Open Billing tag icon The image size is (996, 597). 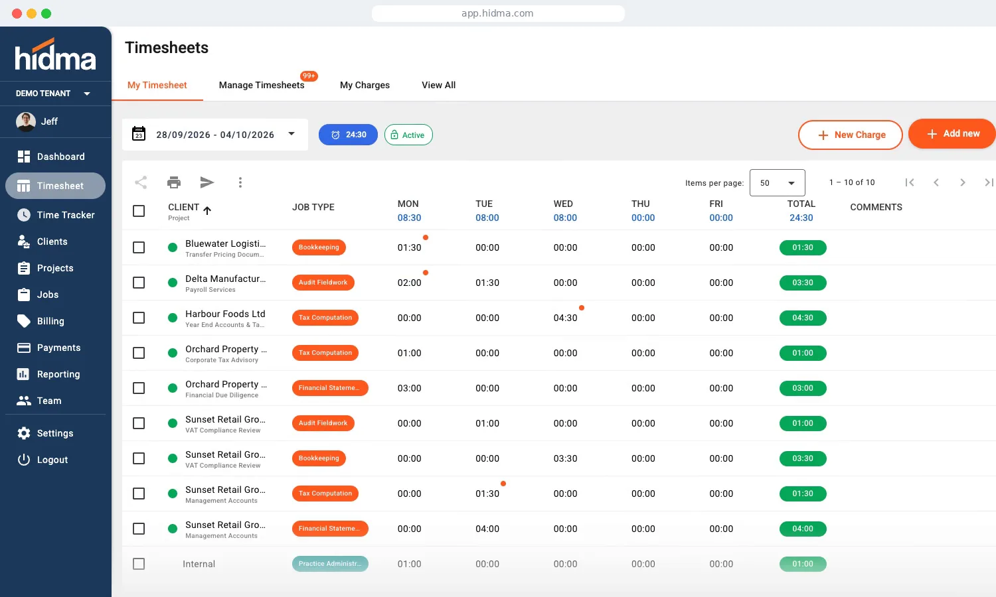point(24,321)
